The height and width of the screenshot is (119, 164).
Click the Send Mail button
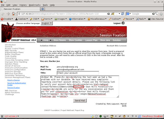[80, 101]
